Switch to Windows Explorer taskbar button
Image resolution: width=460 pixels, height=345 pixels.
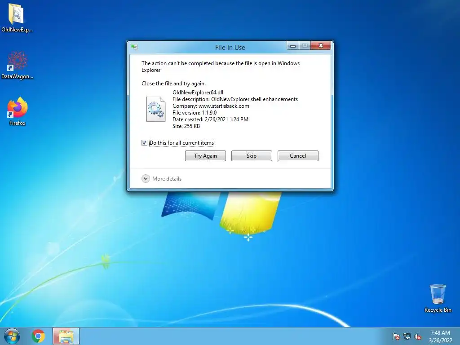click(x=66, y=336)
